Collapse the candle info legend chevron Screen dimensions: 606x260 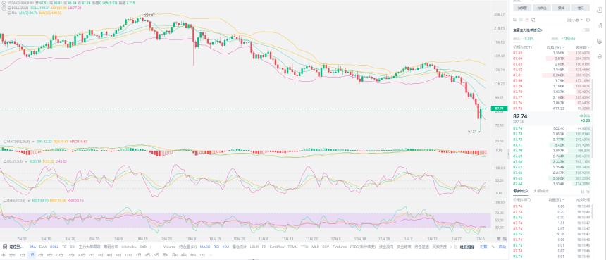pyautogui.click(x=4, y=3)
